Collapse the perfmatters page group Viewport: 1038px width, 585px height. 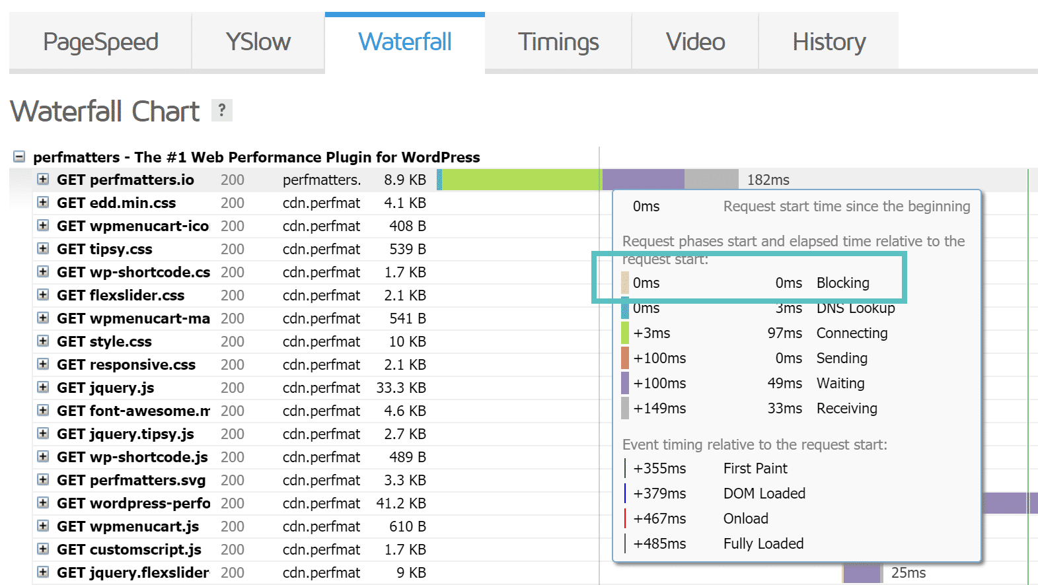(19, 156)
